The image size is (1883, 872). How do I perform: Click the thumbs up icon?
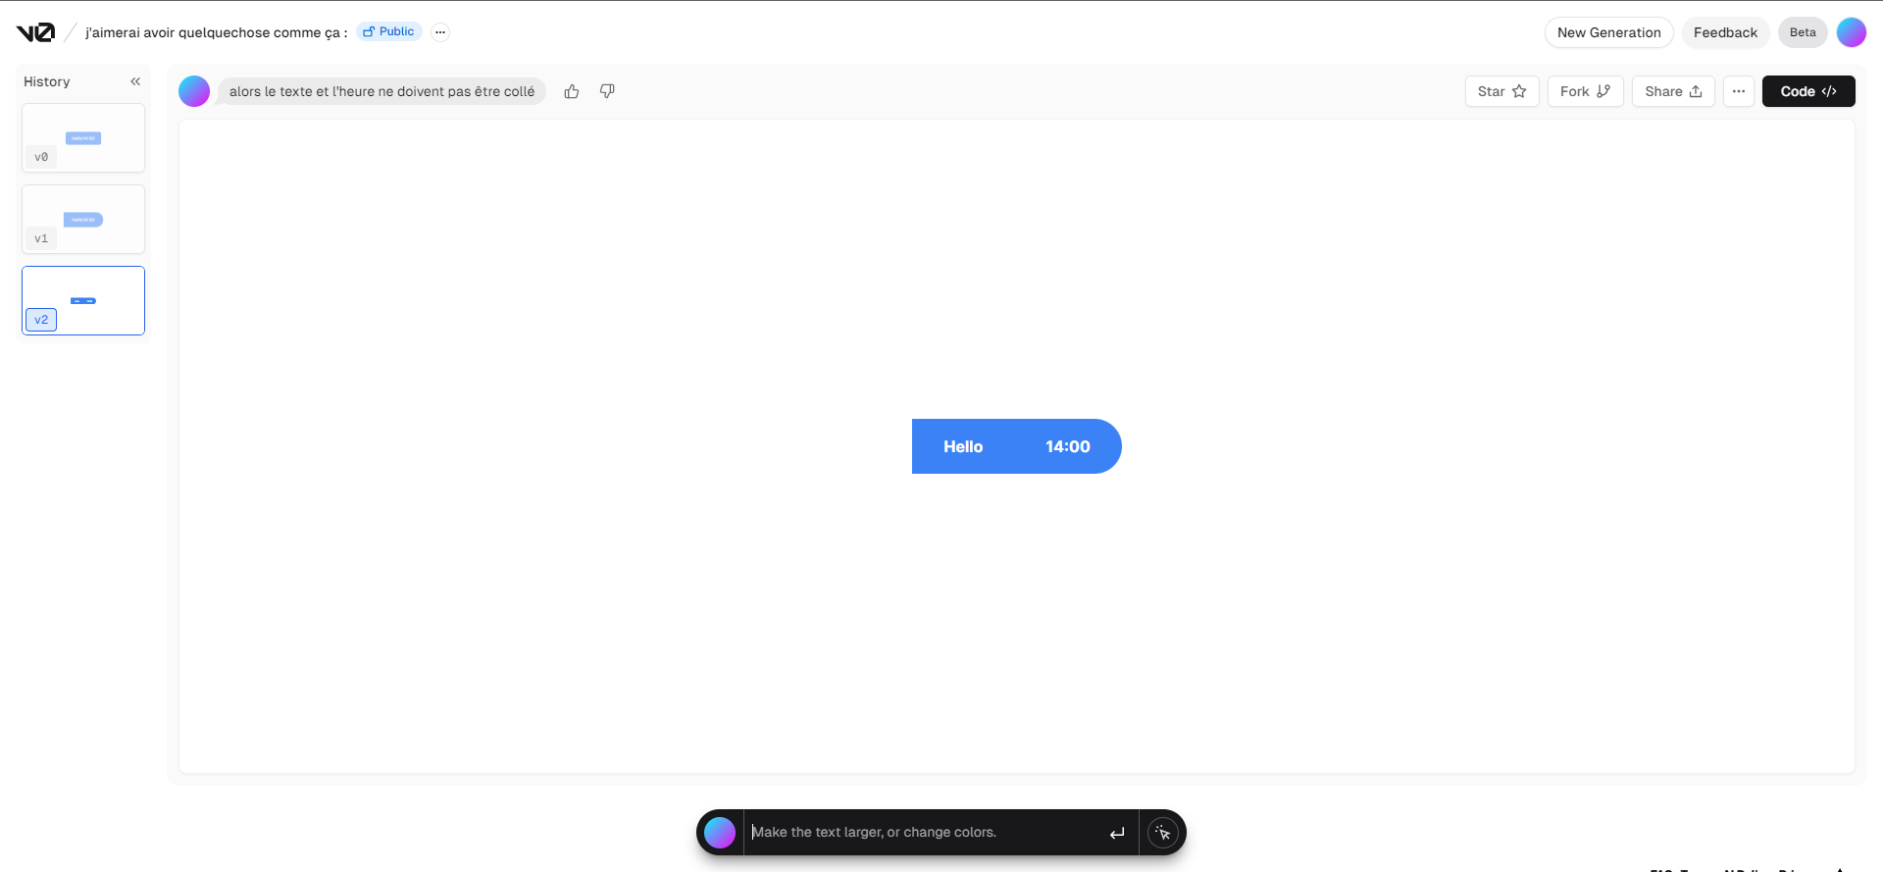[572, 91]
